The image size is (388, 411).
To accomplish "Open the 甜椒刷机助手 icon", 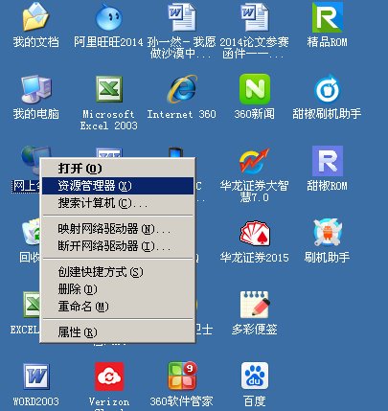I will [x=327, y=89].
